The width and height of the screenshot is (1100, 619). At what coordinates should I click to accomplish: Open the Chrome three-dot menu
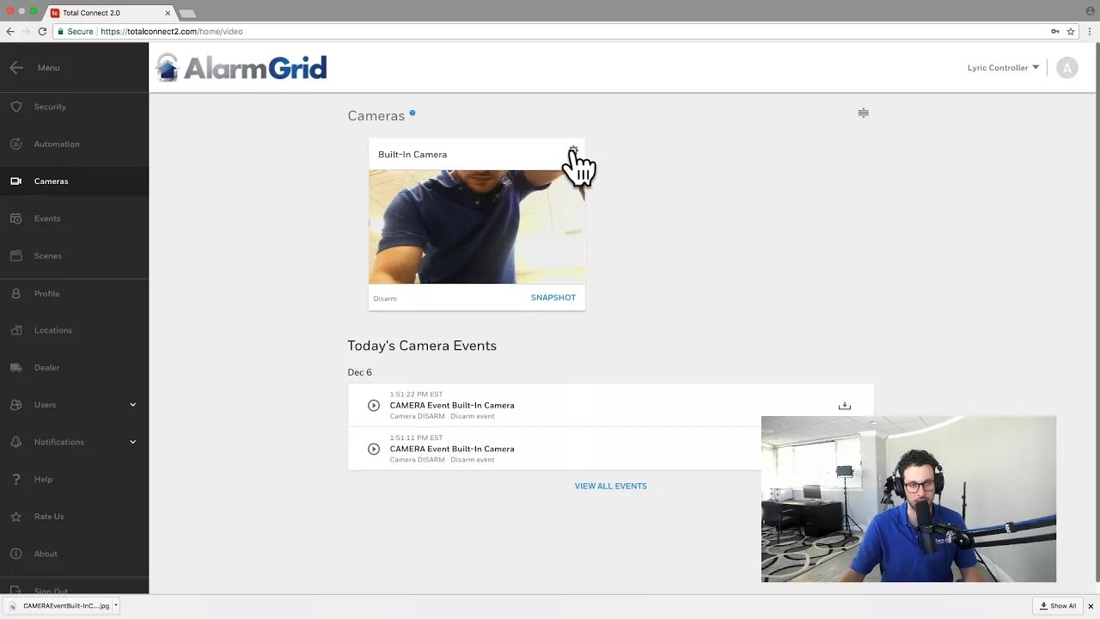(1091, 31)
